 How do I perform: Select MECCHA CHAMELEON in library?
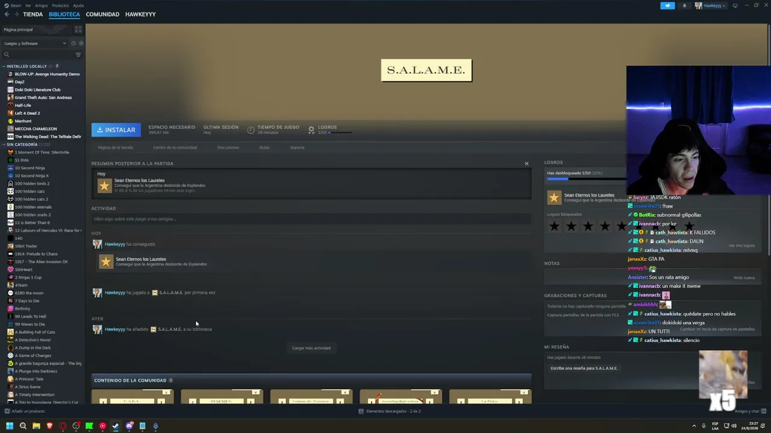tap(36, 129)
